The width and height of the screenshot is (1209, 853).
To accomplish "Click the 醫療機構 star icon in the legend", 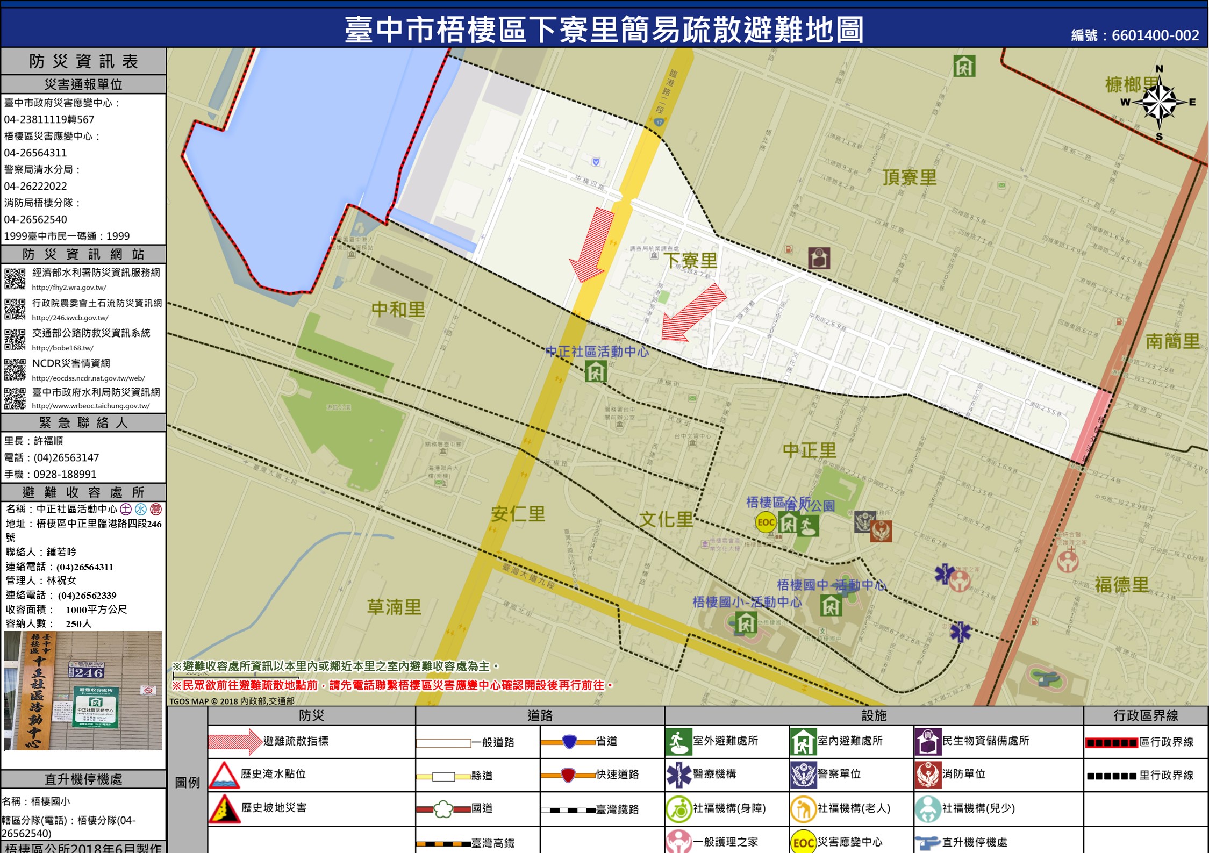I will click(679, 775).
